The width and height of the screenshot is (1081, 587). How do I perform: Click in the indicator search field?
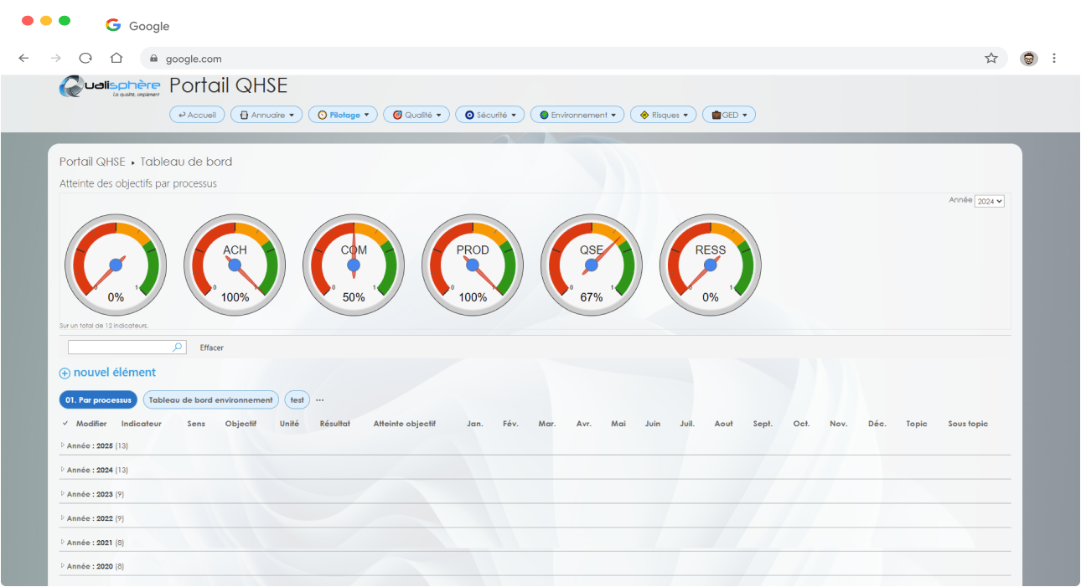[119, 347]
